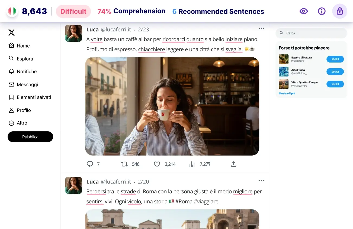The width and height of the screenshot is (353, 229).
Task: Open the view analytics bar-chart icon
Action: click(x=192, y=164)
